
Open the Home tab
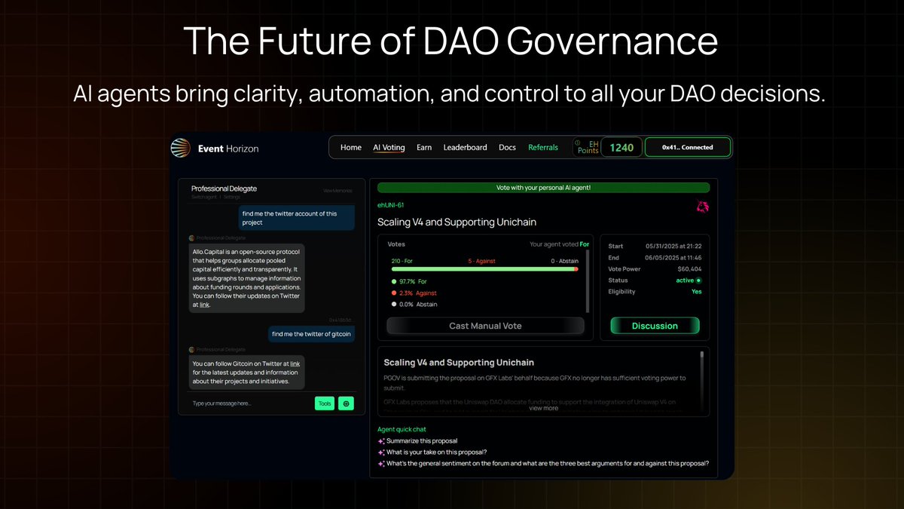[x=351, y=148]
